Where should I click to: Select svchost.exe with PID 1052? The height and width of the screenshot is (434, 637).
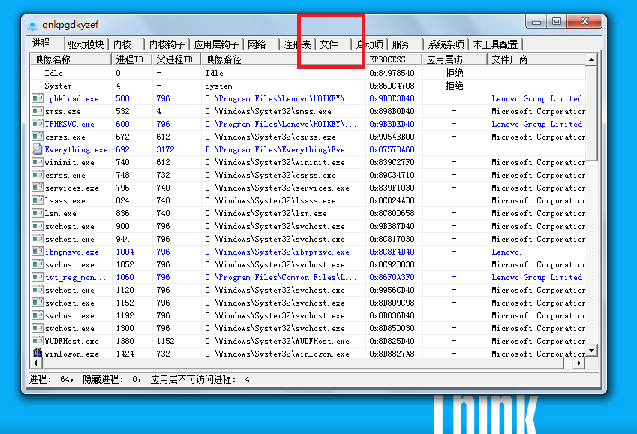point(308,264)
